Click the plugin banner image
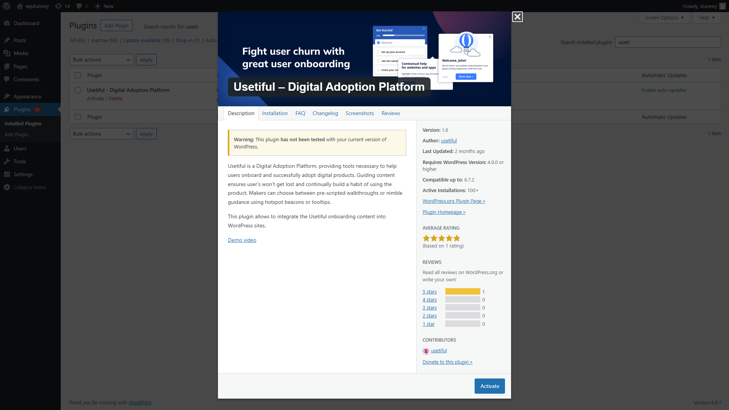 coord(364,59)
